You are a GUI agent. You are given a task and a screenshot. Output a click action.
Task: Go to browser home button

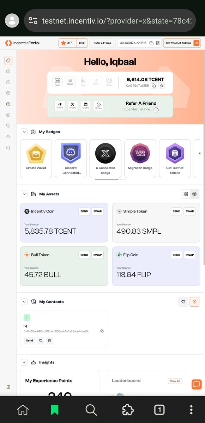pos(23,410)
